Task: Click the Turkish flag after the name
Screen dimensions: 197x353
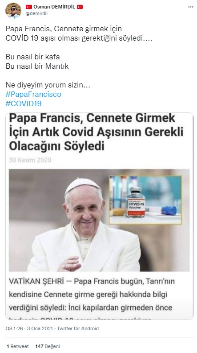Action: coord(80,7)
